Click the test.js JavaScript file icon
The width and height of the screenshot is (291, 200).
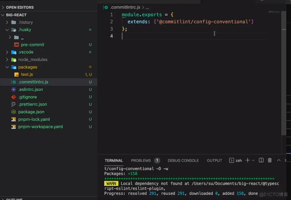click(x=16, y=75)
